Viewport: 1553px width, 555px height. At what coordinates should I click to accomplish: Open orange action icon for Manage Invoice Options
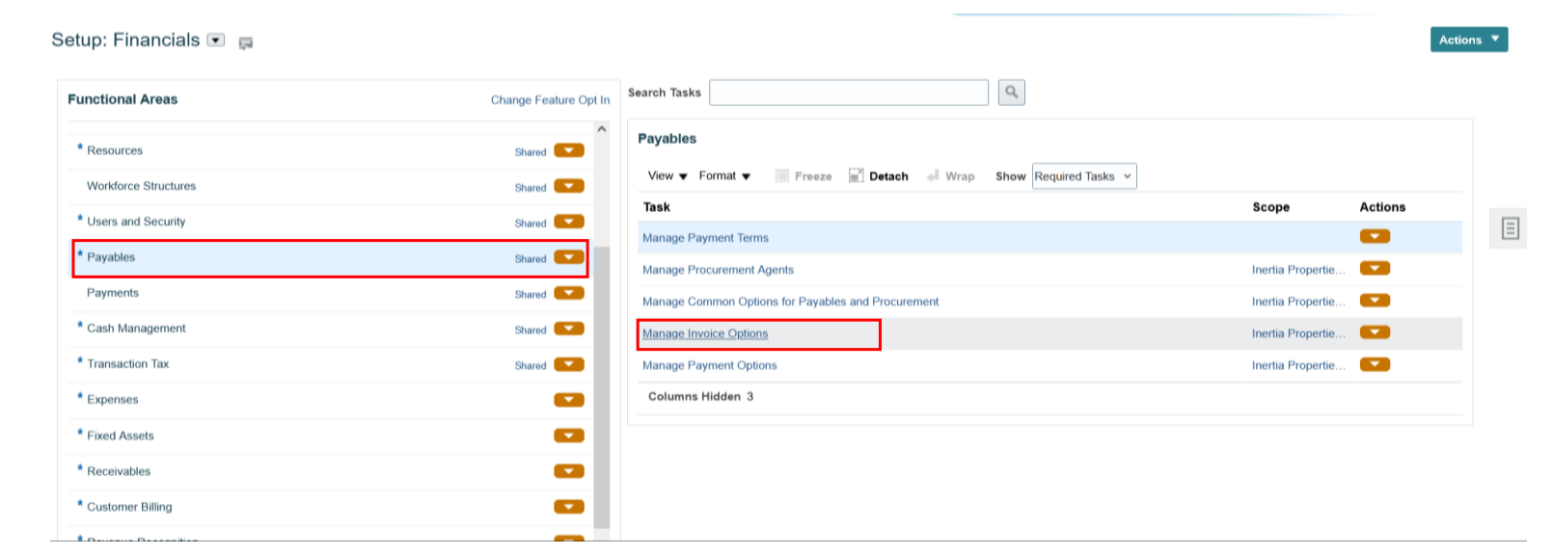[1375, 332]
